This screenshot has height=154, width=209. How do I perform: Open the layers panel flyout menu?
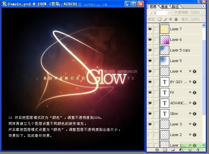tap(203, 6)
